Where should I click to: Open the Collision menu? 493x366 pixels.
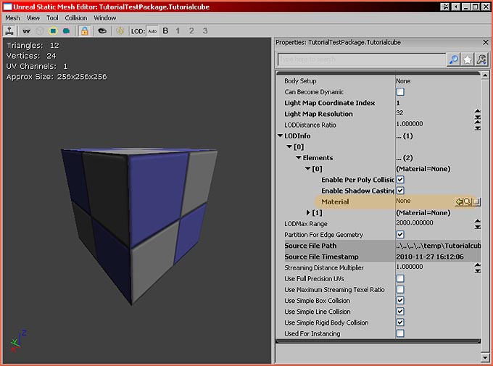pos(76,18)
